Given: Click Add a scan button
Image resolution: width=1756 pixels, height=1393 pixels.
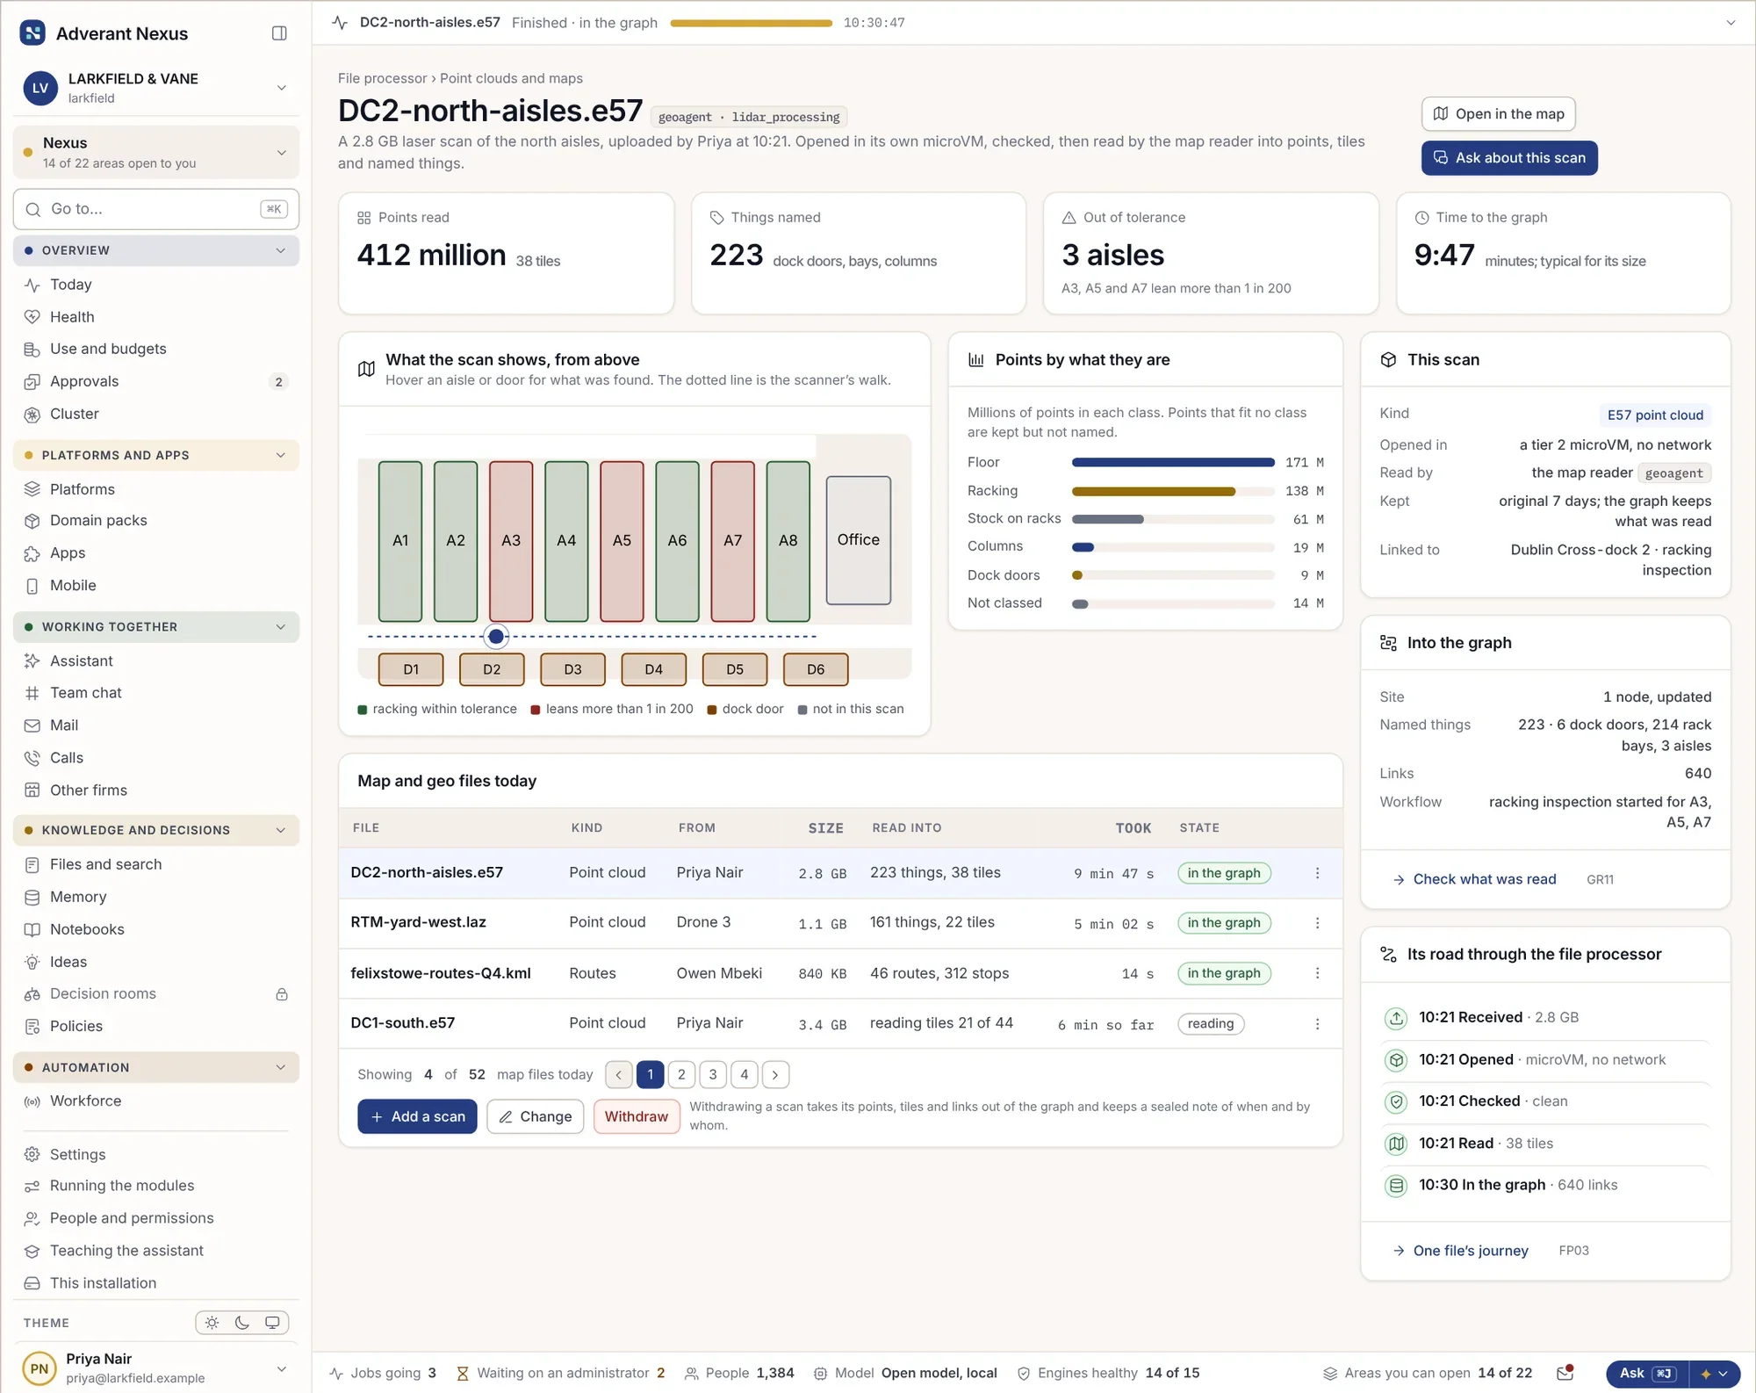Looking at the screenshot, I should [417, 1116].
